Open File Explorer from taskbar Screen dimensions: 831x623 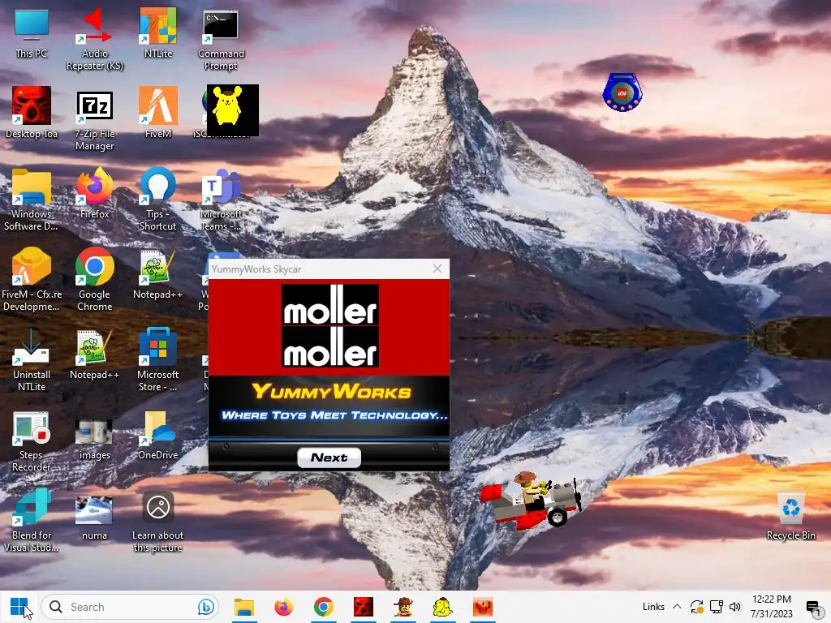244,607
